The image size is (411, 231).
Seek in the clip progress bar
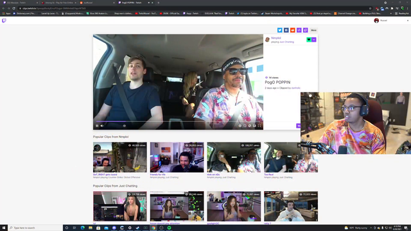(x=179, y=121)
